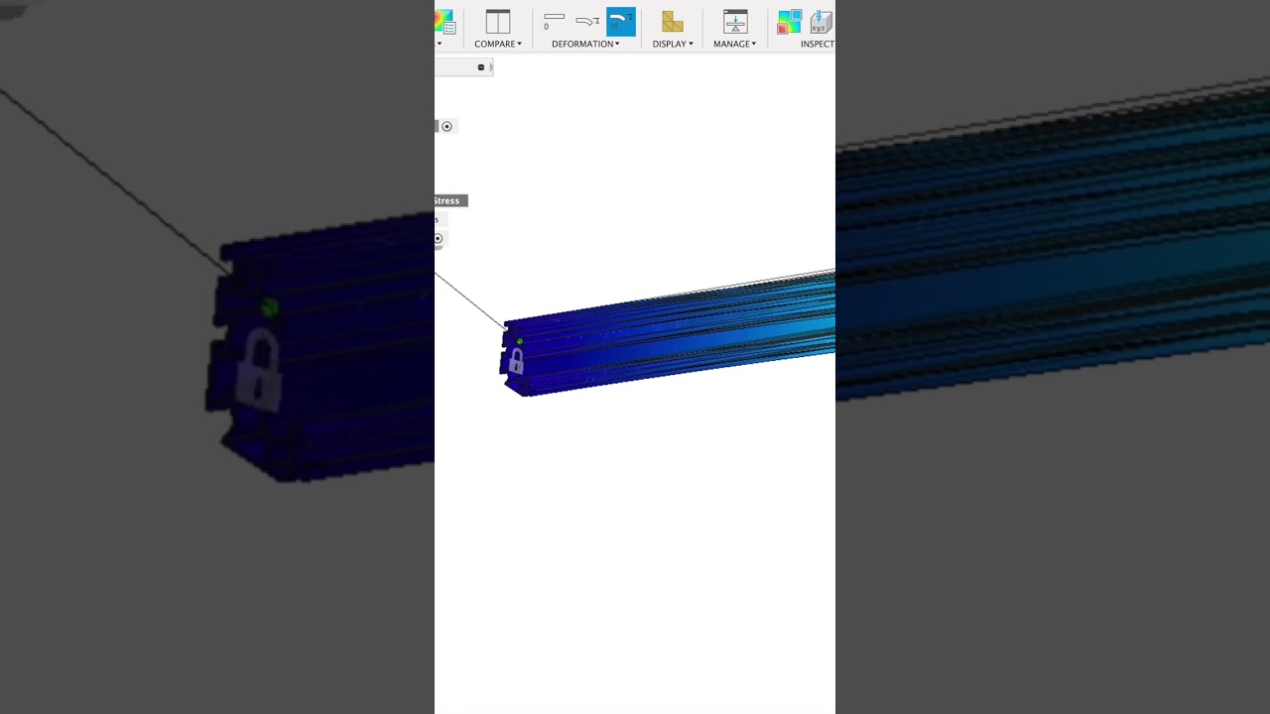Image resolution: width=1270 pixels, height=714 pixels.
Task: Open the COMPARE dropdown menu
Action: 498,44
